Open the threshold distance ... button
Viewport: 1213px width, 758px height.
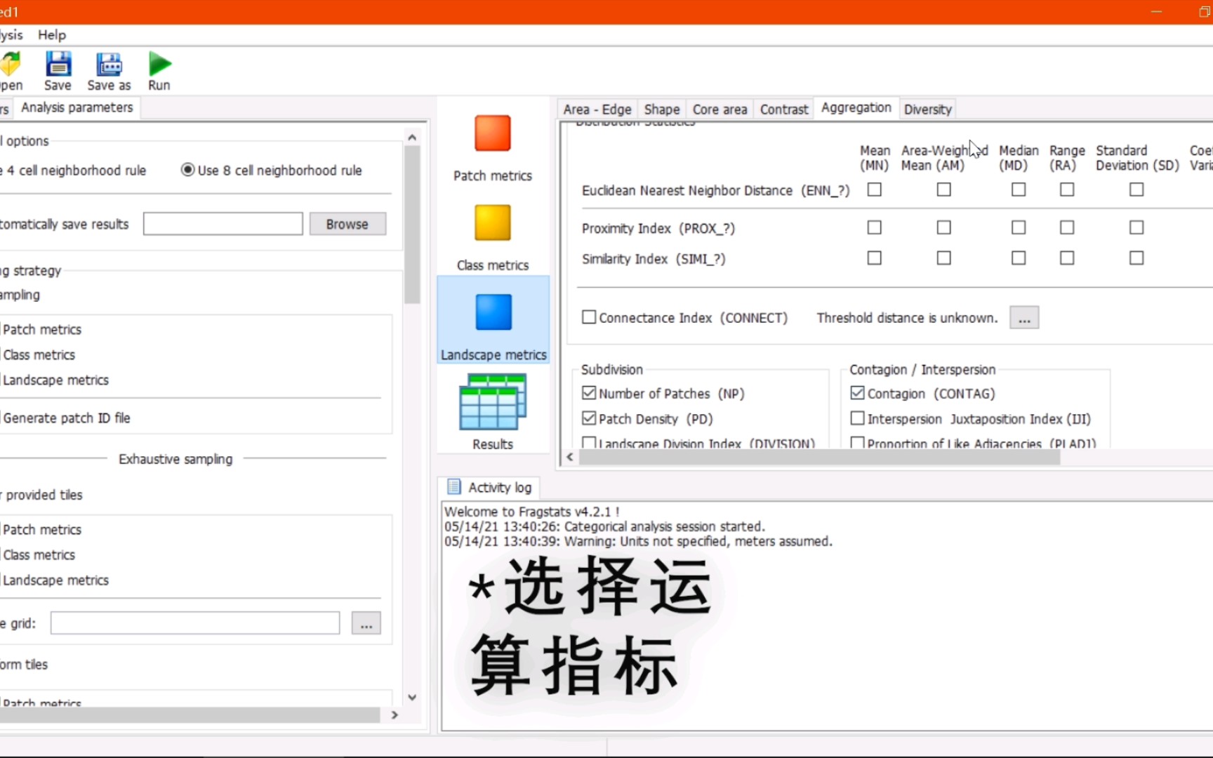click(1024, 317)
